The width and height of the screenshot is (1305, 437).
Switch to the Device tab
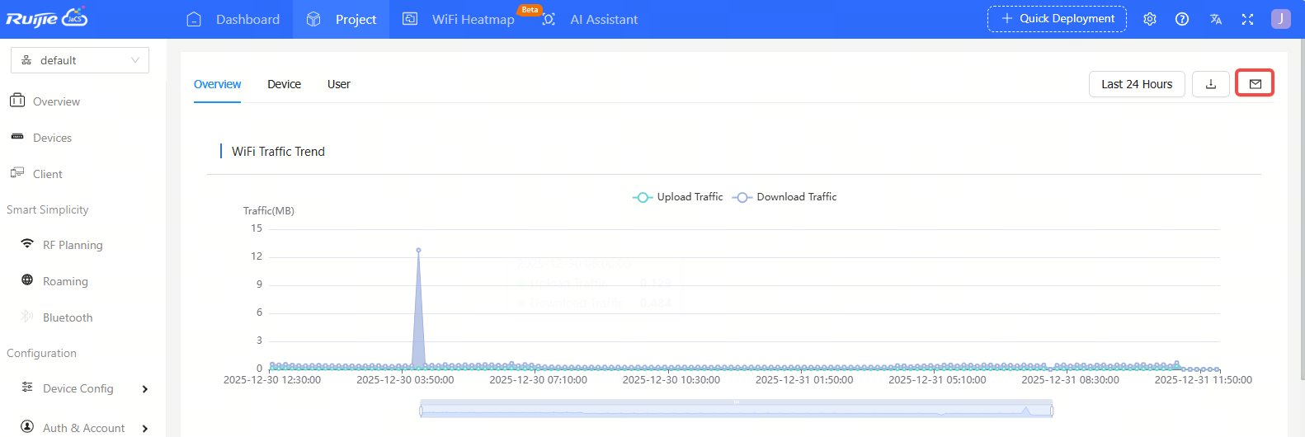click(284, 84)
